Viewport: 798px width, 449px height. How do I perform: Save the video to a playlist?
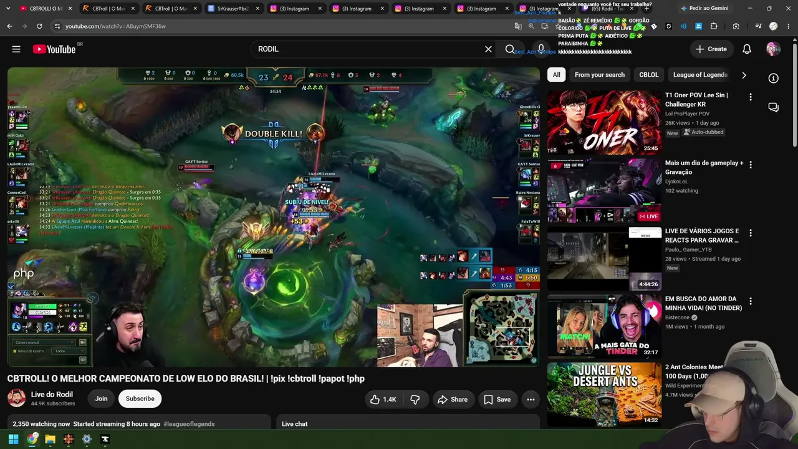coord(497,399)
